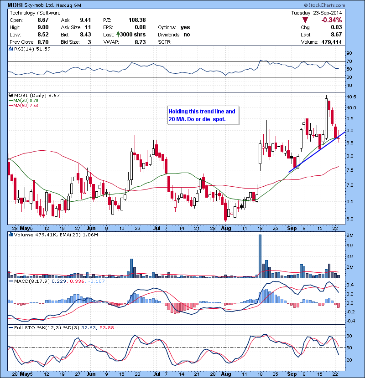Click the High value '9.00'
This screenshot has height=378, width=365.
coord(43,27)
